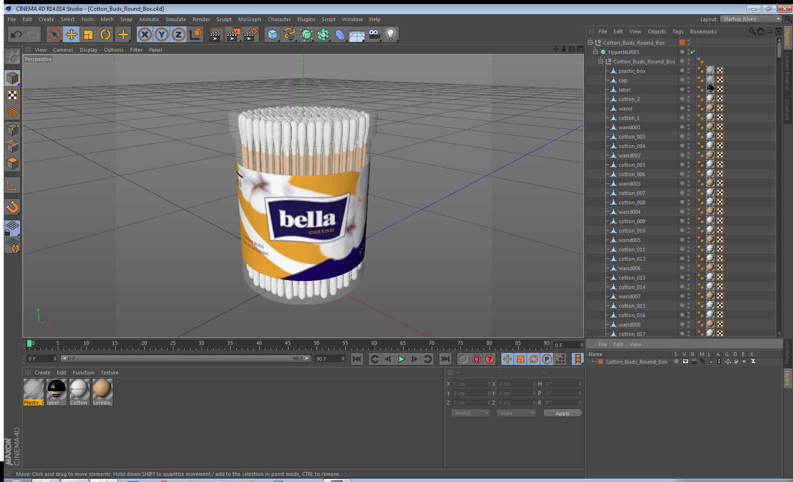Screen dimensions: 793x482
Task: Toggle the Snap magnet icon
Action: tap(12, 207)
